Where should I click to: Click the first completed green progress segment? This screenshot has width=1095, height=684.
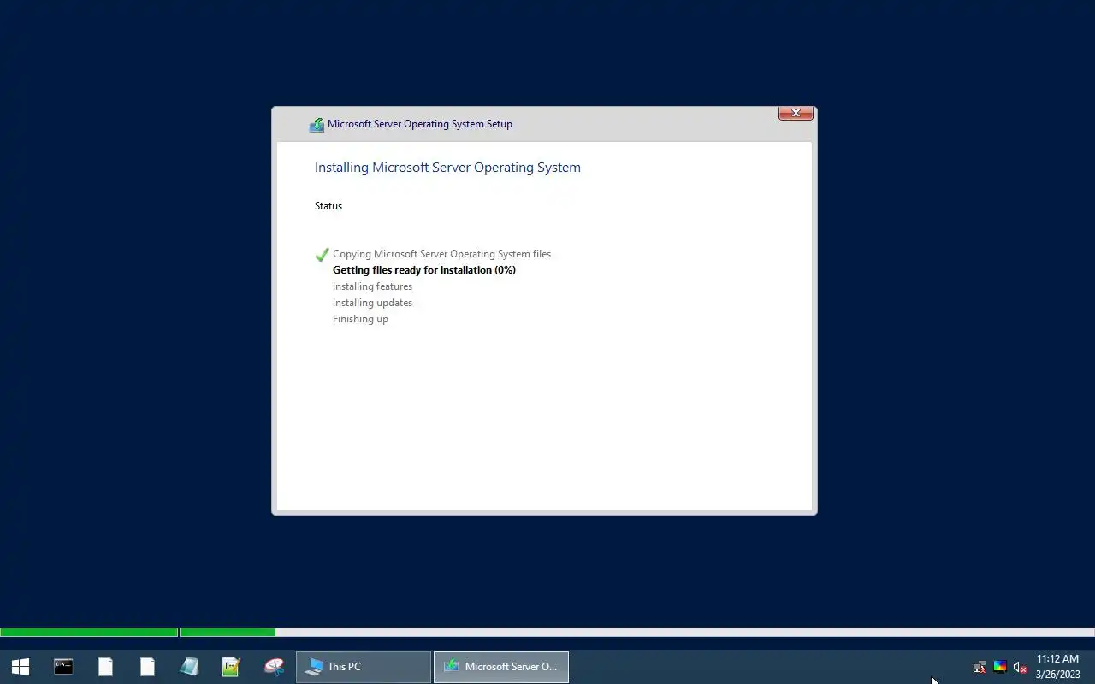click(89, 633)
